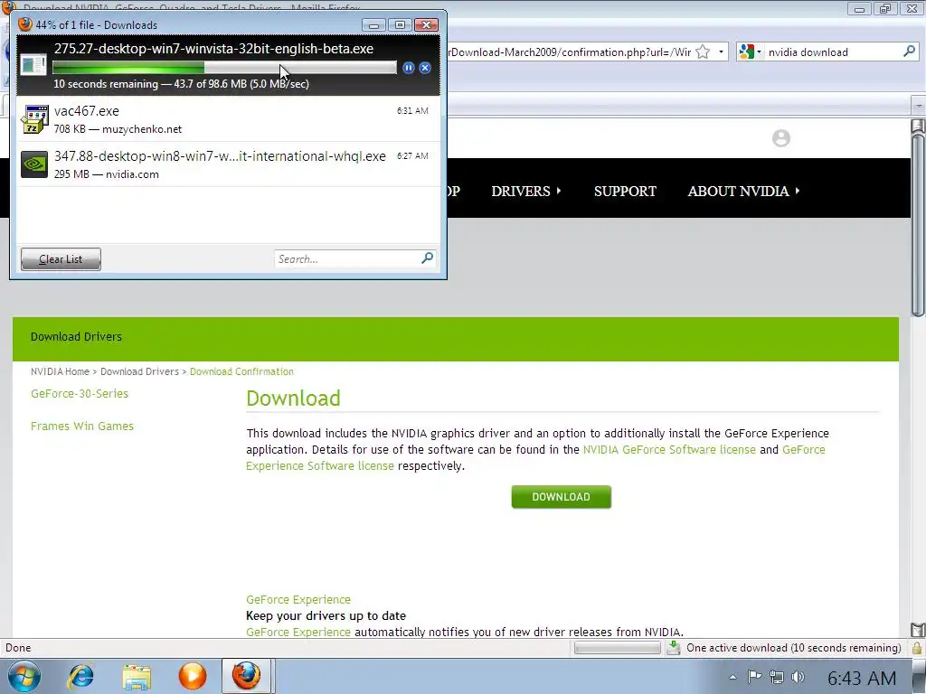Click the Clear List button
The width and height of the screenshot is (926, 694).
[x=61, y=259]
